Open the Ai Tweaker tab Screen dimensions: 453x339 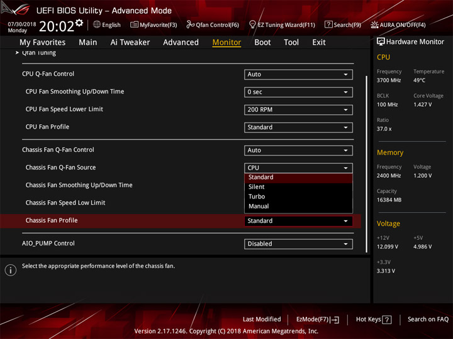130,43
